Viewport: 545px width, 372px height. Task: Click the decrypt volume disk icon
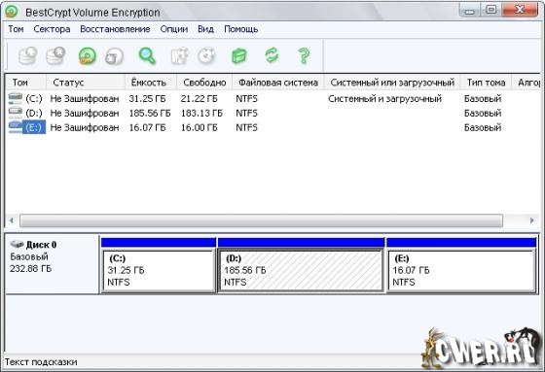tap(56, 56)
